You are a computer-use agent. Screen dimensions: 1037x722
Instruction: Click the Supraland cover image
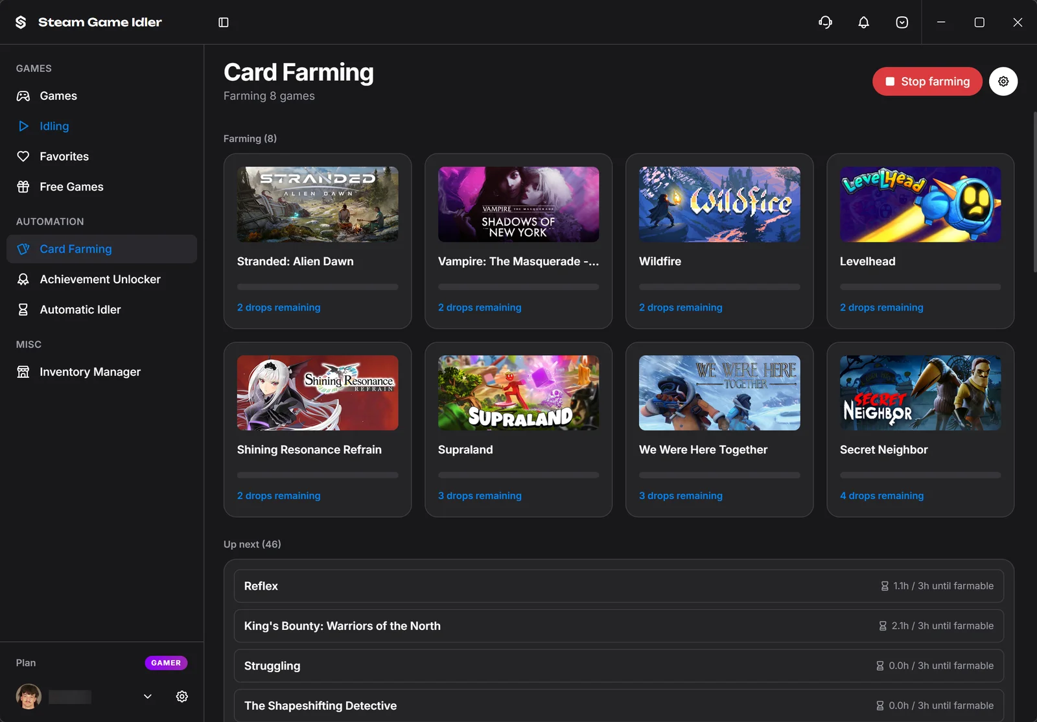pos(518,393)
